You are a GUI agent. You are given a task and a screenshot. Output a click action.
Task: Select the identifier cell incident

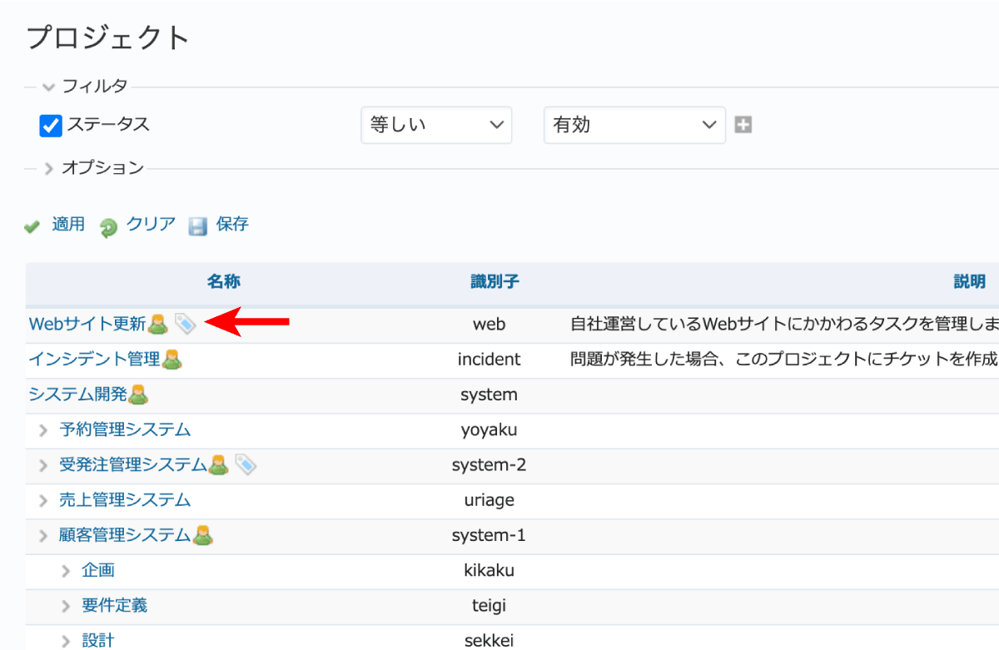pos(490,360)
